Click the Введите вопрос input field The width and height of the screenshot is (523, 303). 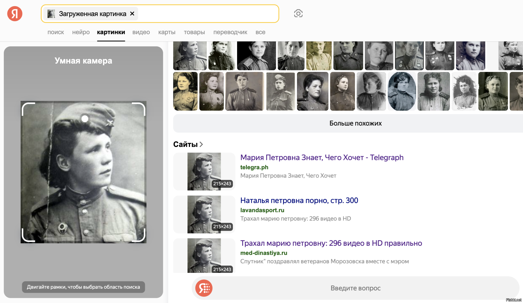click(x=355, y=288)
